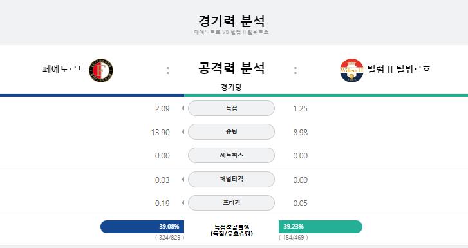Click the 공격력 분석 section heading
Viewport: 468px width, 248px height.
pyautogui.click(x=231, y=68)
